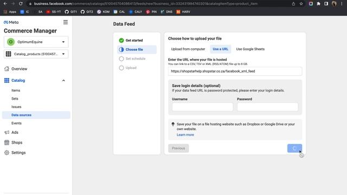The width and height of the screenshot is (347, 195).
Task: Open the Chrome profile avatar
Action: (334, 4)
